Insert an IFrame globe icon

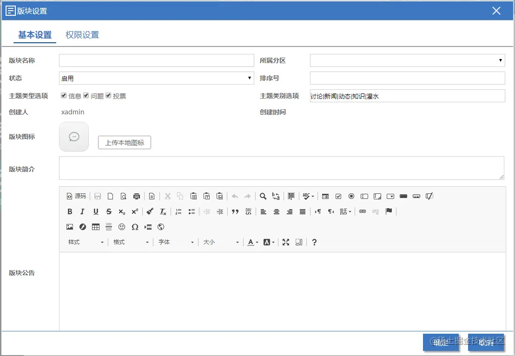pyautogui.click(x=161, y=227)
